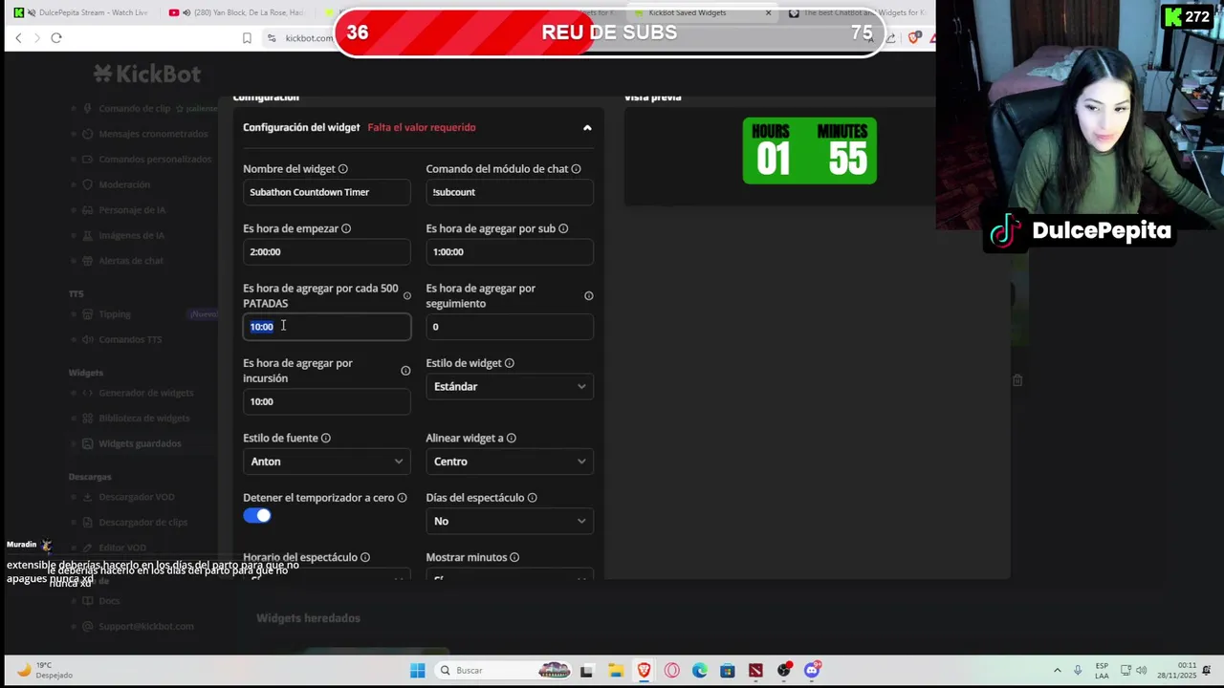
Task: Close the KickBot Saved Widgets tab
Action: click(768, 12)
